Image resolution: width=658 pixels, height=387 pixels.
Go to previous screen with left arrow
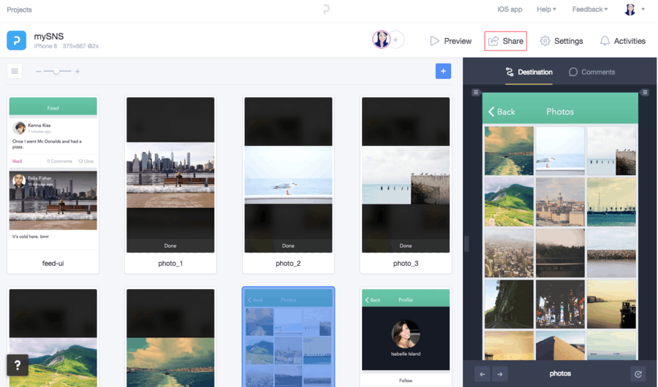(x=483, y=374)
